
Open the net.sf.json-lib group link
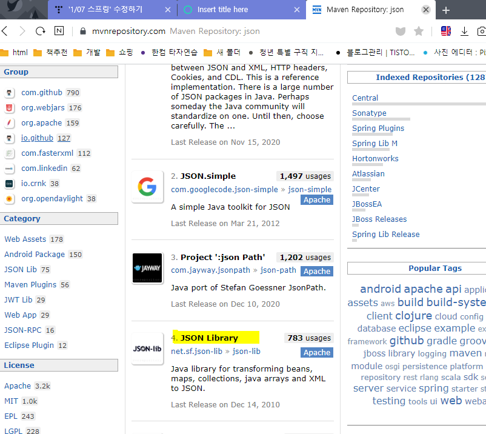(196, 352)
